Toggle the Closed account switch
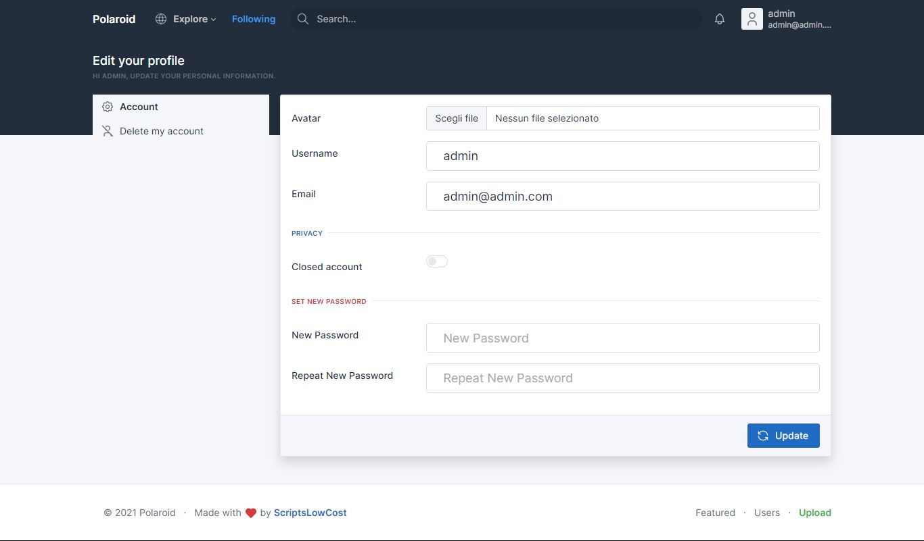 click(x=437, y=261)
